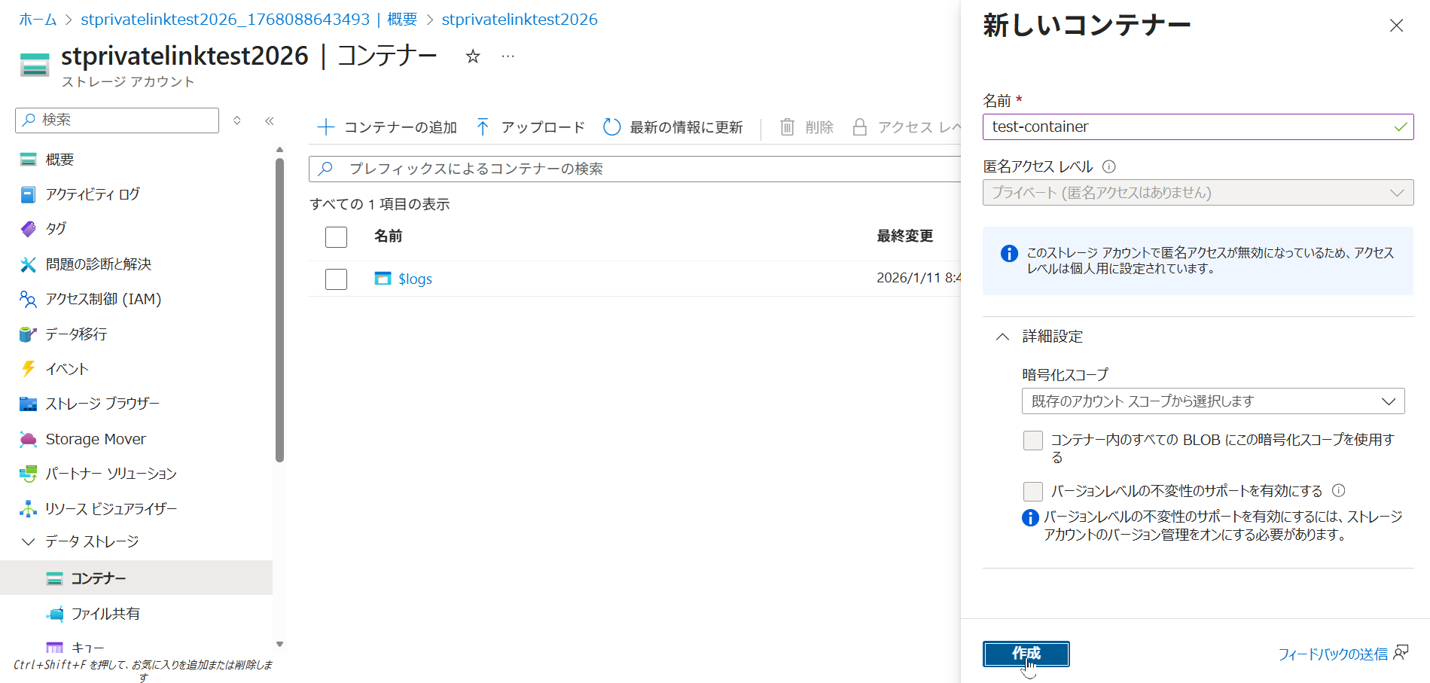
Task: Click info icon beside バージョンレベルの不変性 checkbox
Action: tap(1338, 490)
